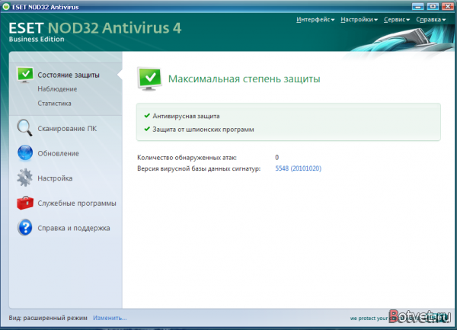
Task: Open Служебные программы section
Action: pos(77,203)
